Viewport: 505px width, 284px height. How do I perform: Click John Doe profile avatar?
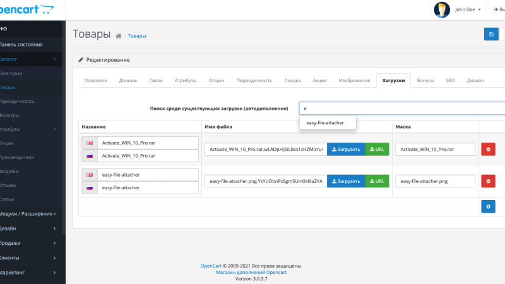click(x=442, y=9)
